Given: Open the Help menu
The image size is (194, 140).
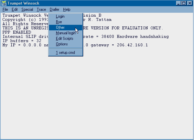Looking at the screenshot, I should click(x=67, y=9).
